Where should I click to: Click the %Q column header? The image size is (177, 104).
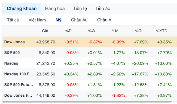138,31
